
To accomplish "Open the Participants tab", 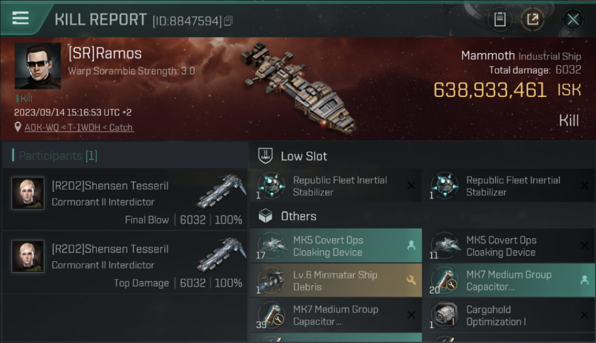I will point(58,156).
